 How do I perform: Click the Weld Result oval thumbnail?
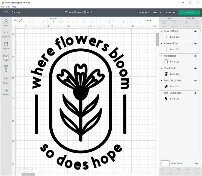[x=166, y=62]
